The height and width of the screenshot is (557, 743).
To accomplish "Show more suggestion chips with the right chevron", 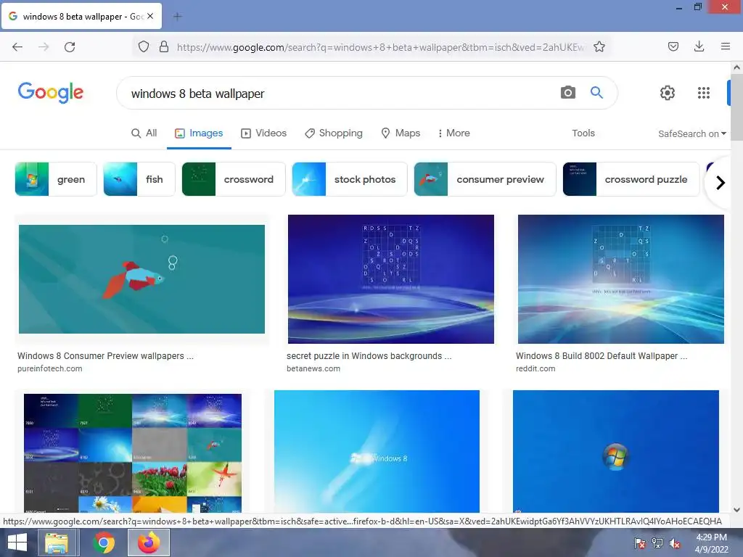I will click(x=721, y=182).
